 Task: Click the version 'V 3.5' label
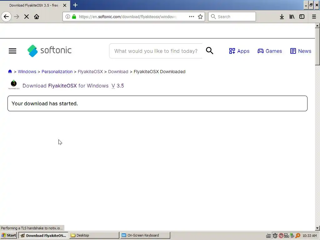118,86
